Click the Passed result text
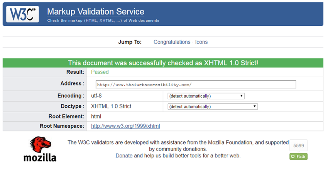This screenshot has height=169, width=328. (100, 72)
